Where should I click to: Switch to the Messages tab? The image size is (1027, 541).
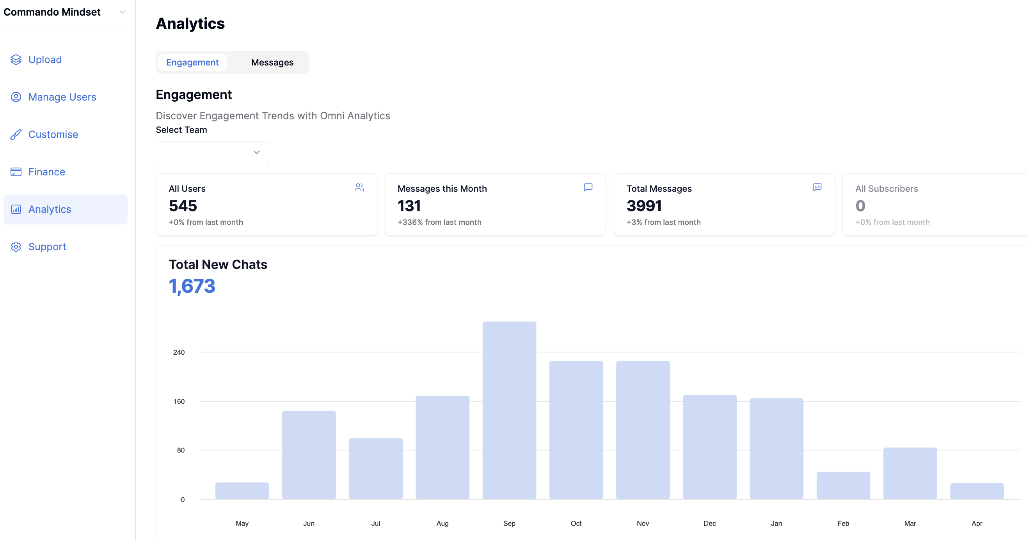coord(272,62)
